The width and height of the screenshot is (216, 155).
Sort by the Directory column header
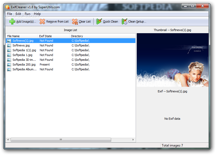pyautogui.click(x=103, y=36)
